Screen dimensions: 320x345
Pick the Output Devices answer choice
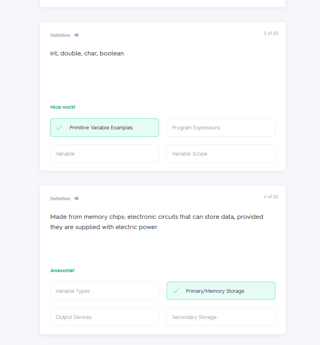click(104, 317)
